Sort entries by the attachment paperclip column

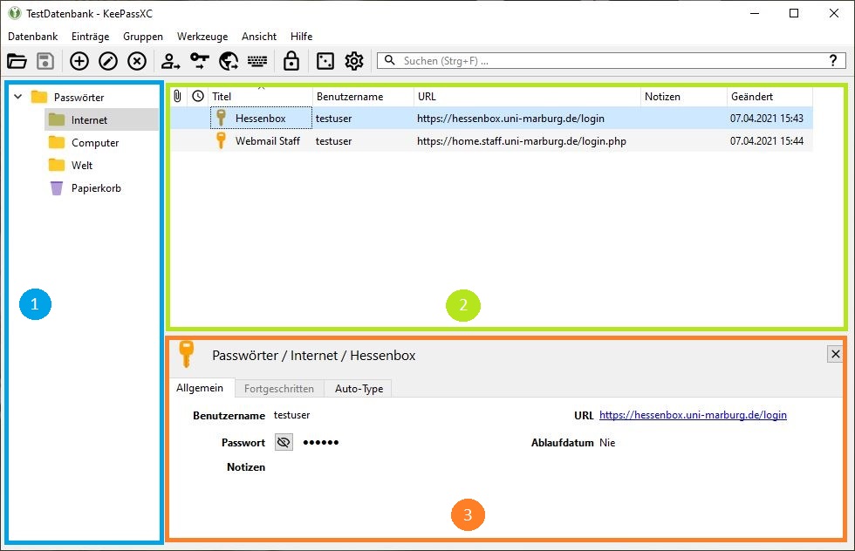177,97
